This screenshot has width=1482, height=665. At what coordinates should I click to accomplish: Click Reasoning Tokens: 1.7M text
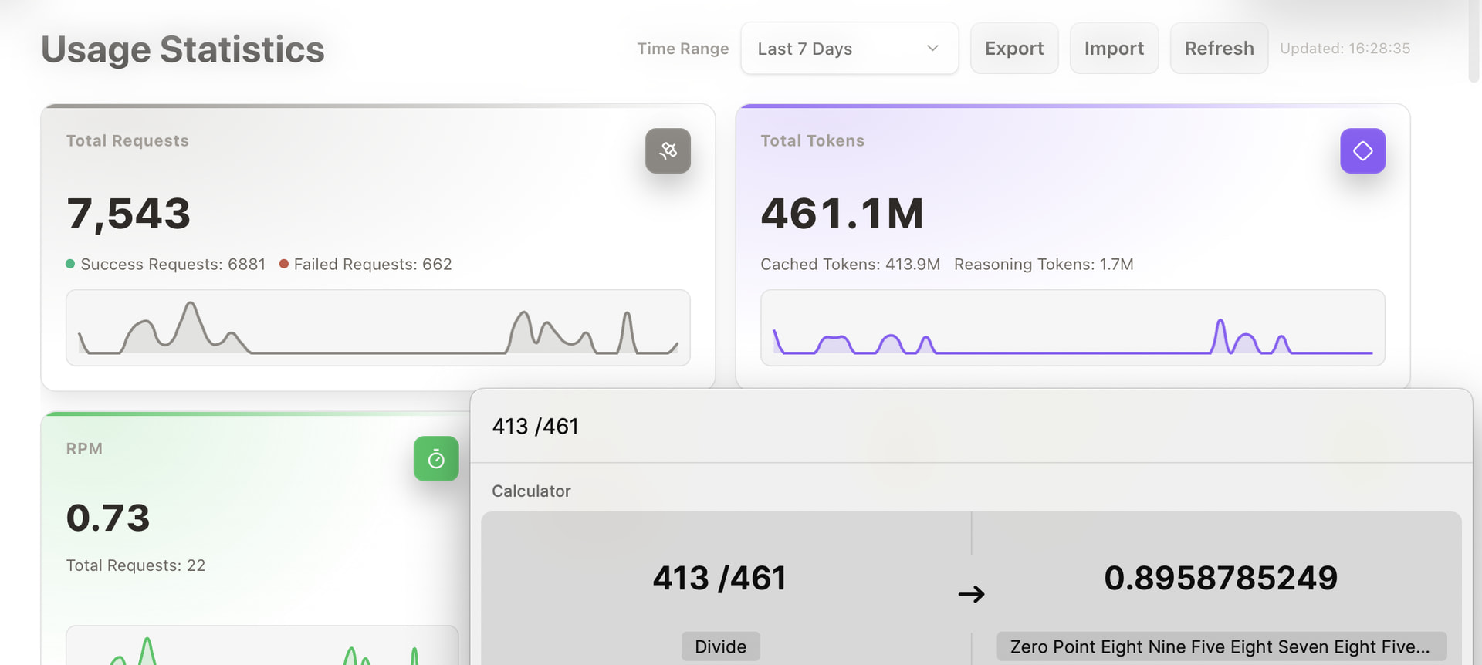[x=1044, y=265]
